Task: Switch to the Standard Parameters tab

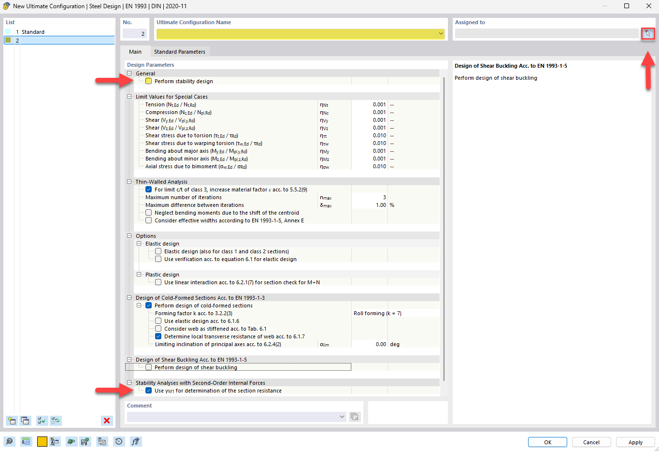Action: (179, 52)
